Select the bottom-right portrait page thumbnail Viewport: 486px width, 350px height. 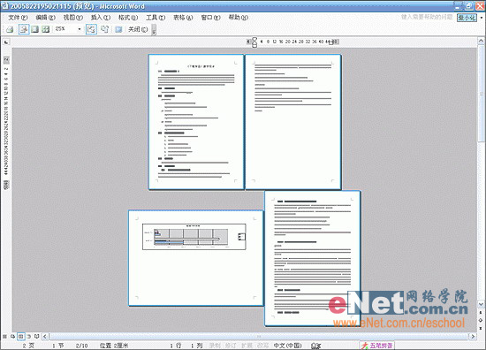pos(313,258)
